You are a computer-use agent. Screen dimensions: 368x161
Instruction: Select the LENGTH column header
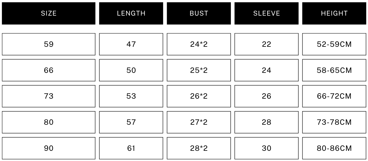[131, 13]
